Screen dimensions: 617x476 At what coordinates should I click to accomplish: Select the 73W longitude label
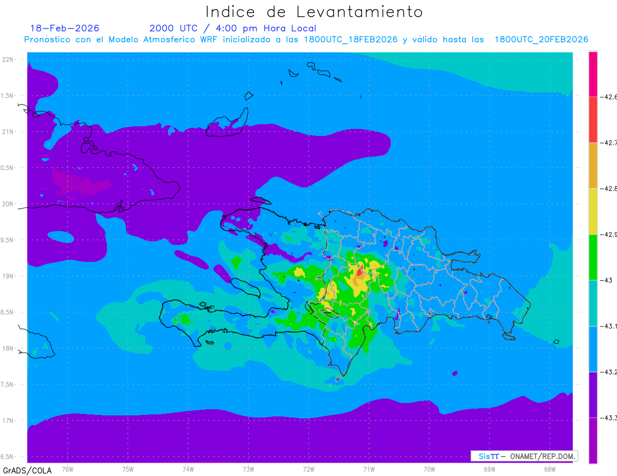pyautogui.click(x=248, y=469)
